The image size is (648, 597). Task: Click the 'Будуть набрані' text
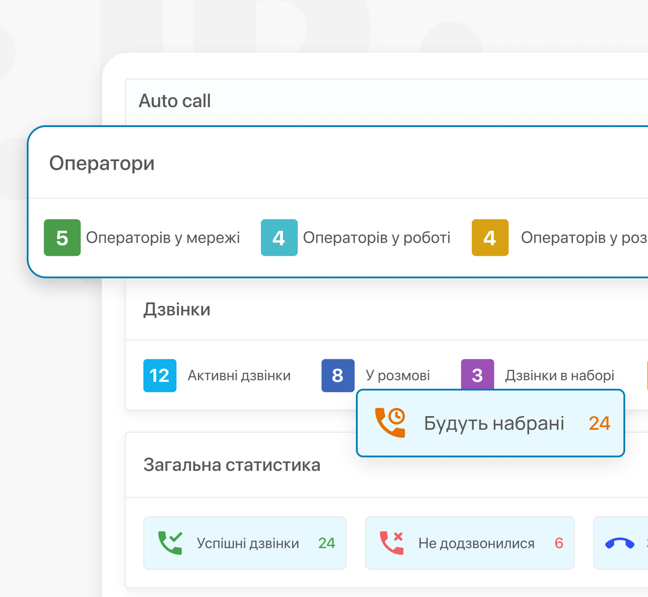(x=494, y=423)
